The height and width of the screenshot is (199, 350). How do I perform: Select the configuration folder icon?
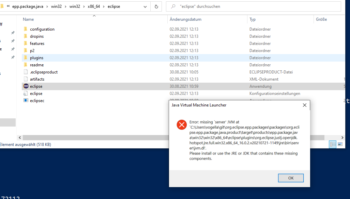click(26, 29)
